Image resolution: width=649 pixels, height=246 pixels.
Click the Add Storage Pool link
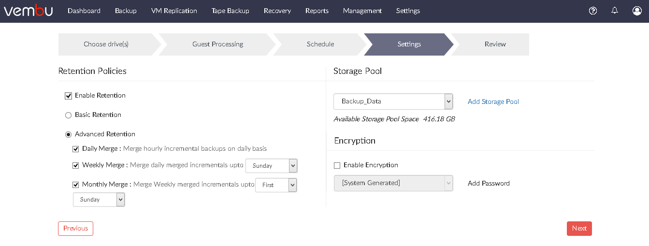493,101
